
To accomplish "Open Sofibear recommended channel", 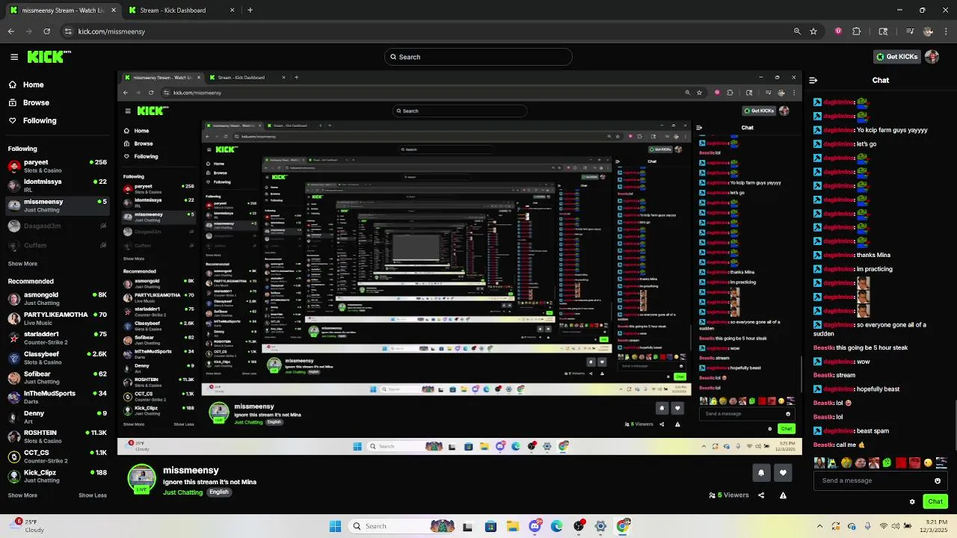I will 57,377.
